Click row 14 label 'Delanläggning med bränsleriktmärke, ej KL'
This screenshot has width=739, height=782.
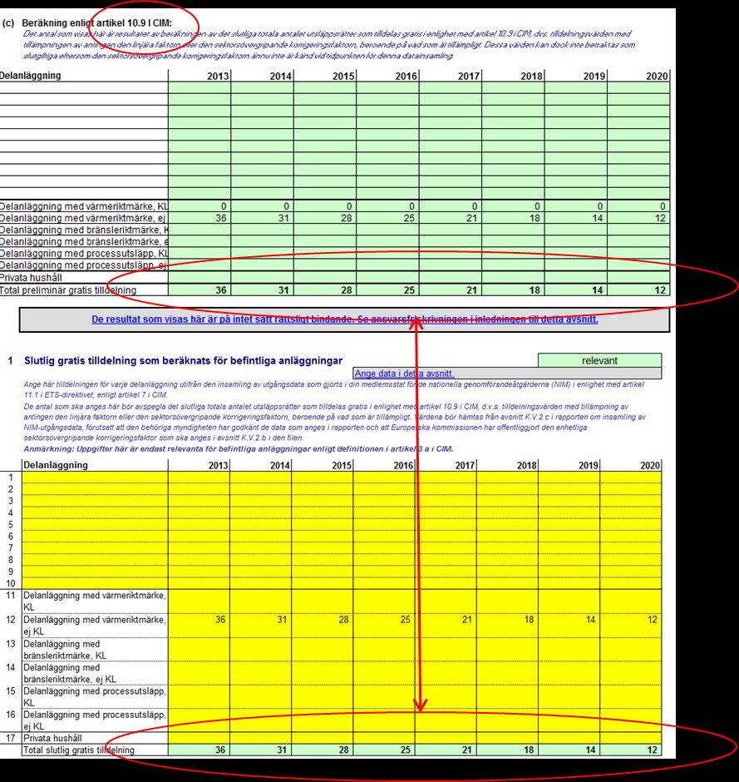pos(70,673)
